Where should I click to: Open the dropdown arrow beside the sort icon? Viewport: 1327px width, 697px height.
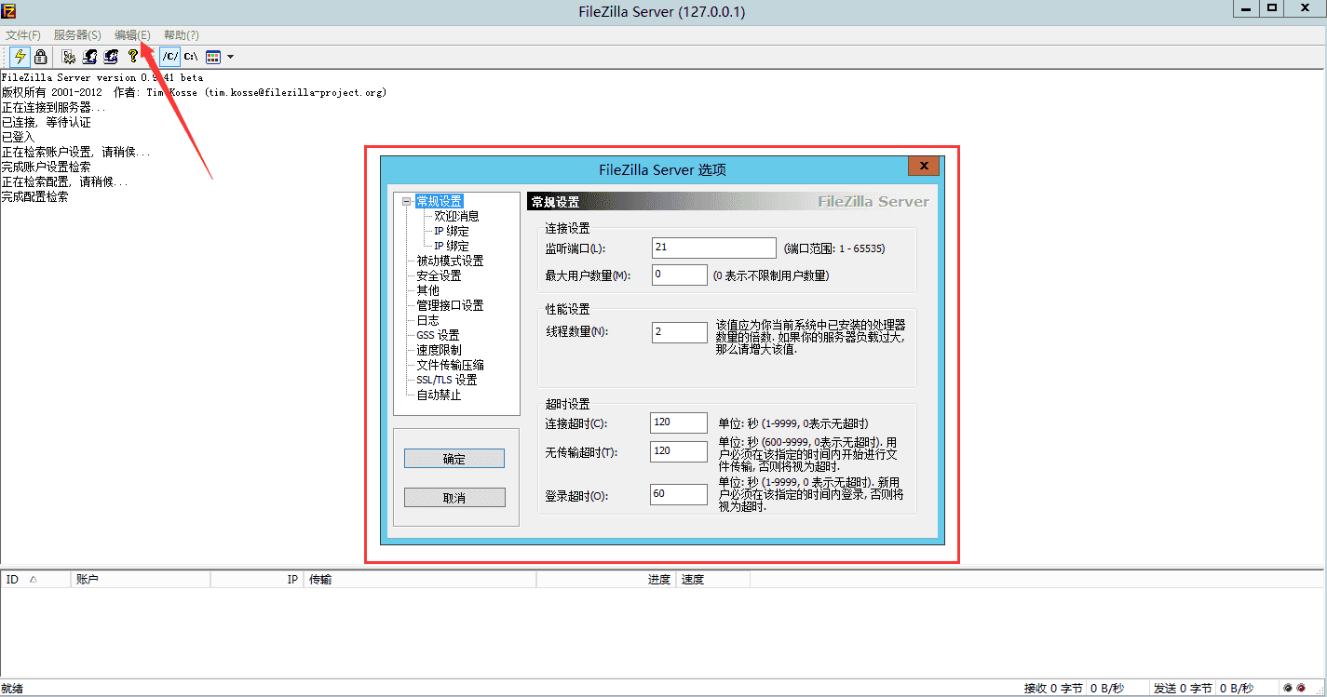coord(230,57)
